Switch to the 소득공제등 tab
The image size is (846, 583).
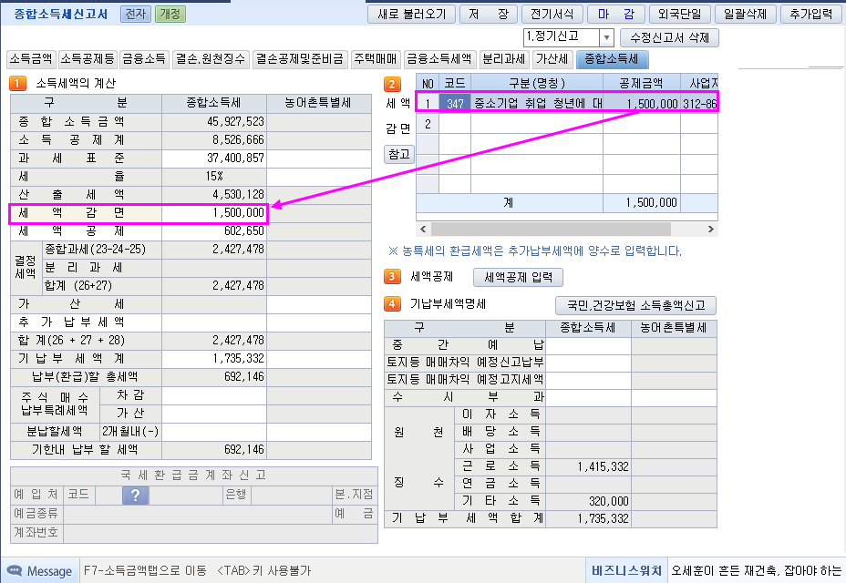click(88, 59)
